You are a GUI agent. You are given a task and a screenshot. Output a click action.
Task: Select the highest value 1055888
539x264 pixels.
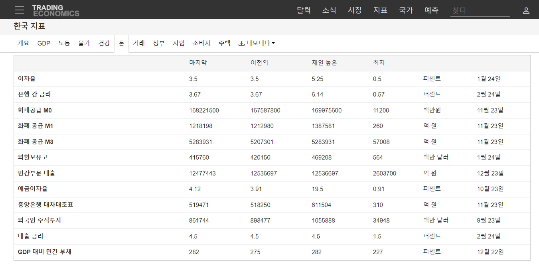tap(323, 221)
